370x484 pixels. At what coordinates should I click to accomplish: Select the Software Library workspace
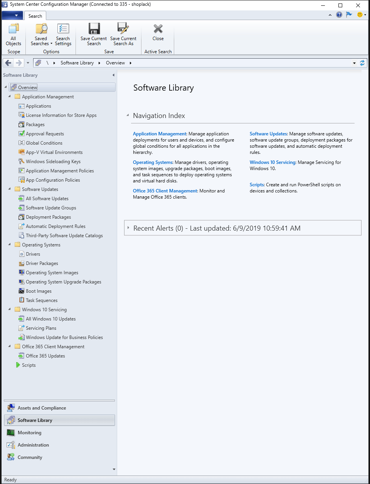coord(59,420)
